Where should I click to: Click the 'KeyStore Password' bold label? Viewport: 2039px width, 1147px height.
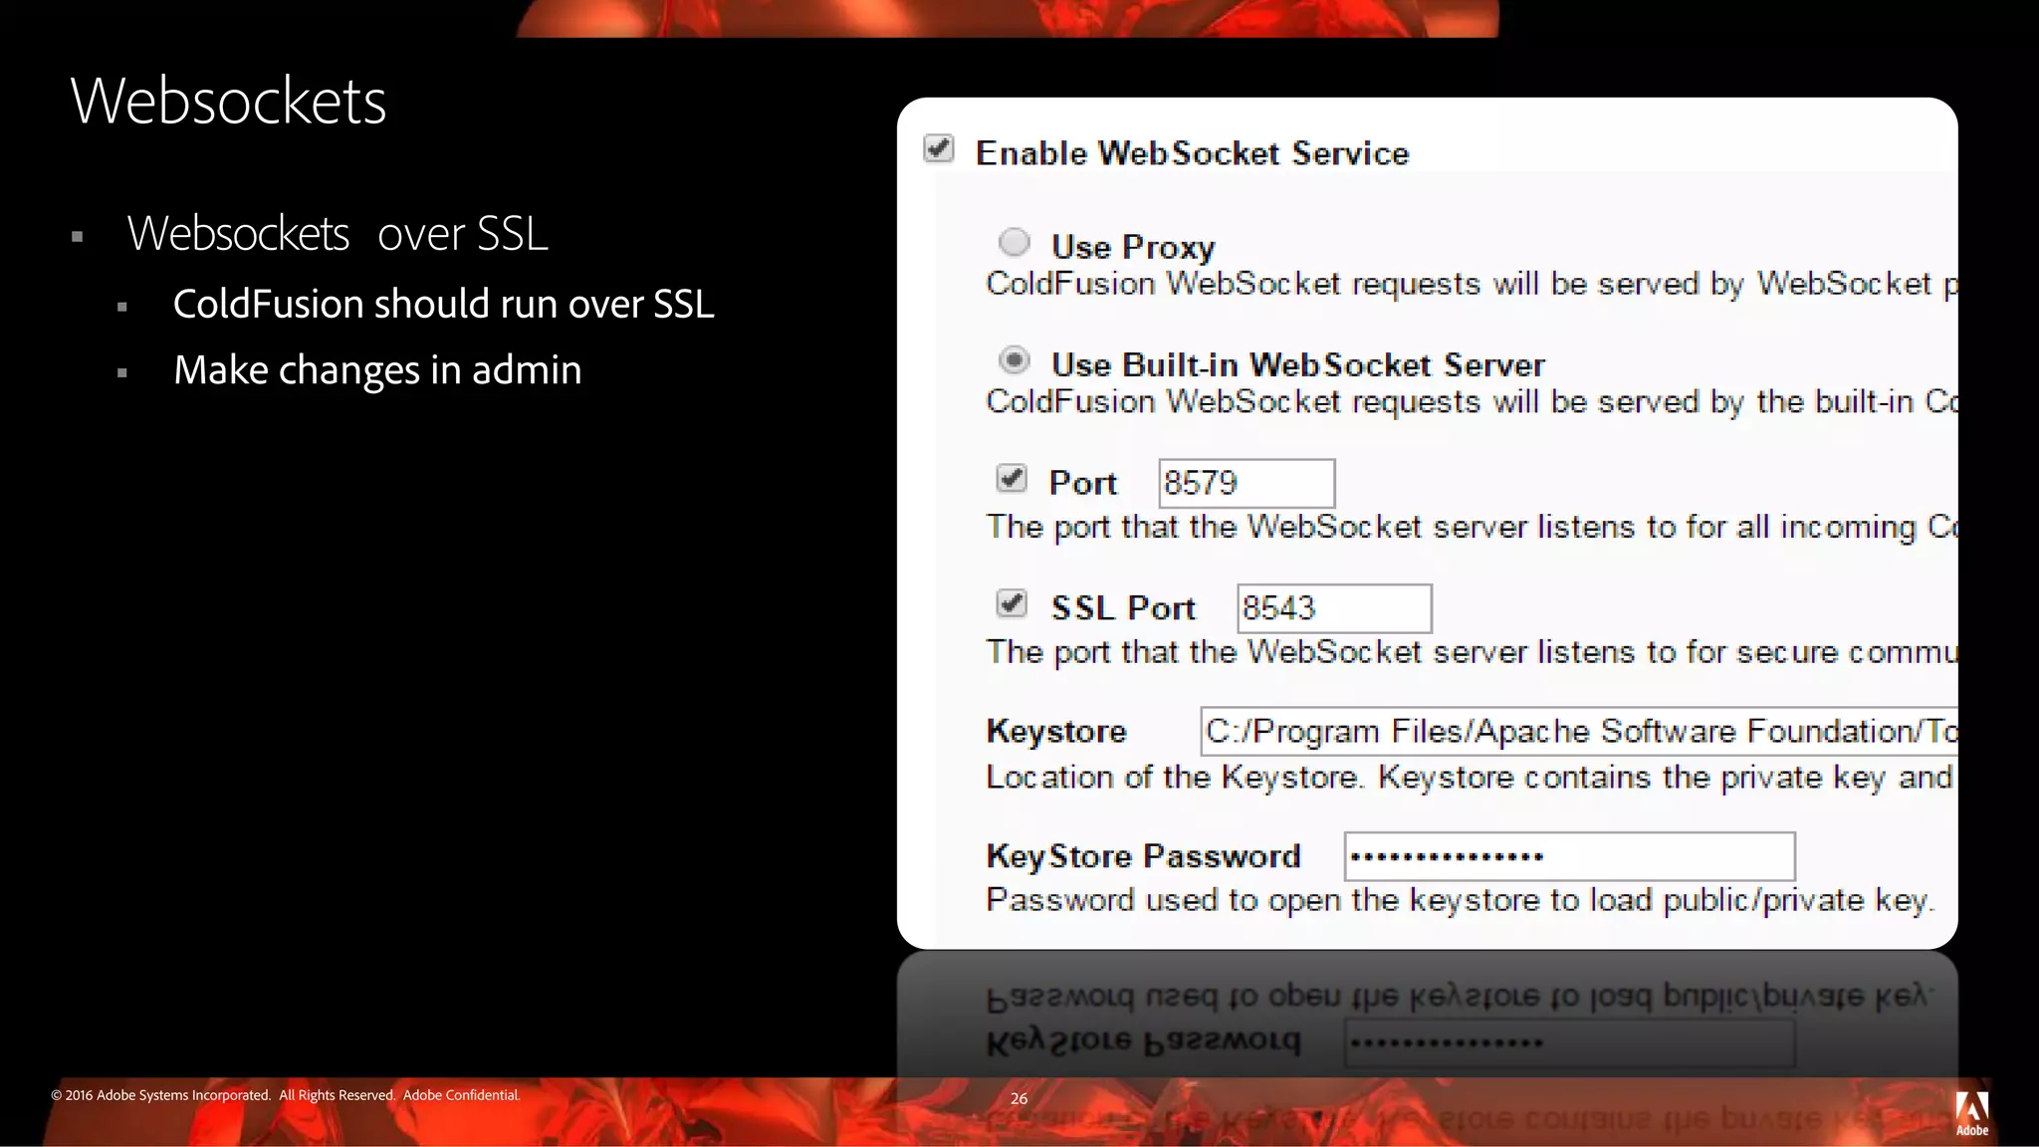pyautogui.click(x=1143, y=856)
